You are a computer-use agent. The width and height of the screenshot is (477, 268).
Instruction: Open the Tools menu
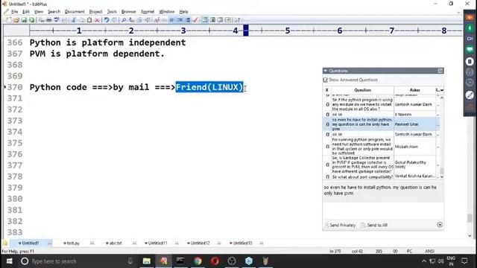[x=112, y=12]
